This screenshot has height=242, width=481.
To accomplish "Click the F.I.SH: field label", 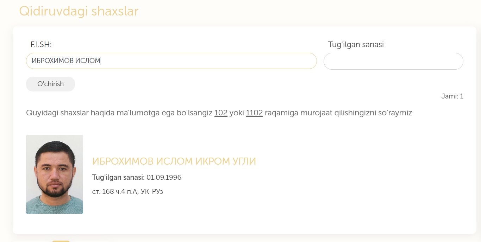I will [41, 45].
